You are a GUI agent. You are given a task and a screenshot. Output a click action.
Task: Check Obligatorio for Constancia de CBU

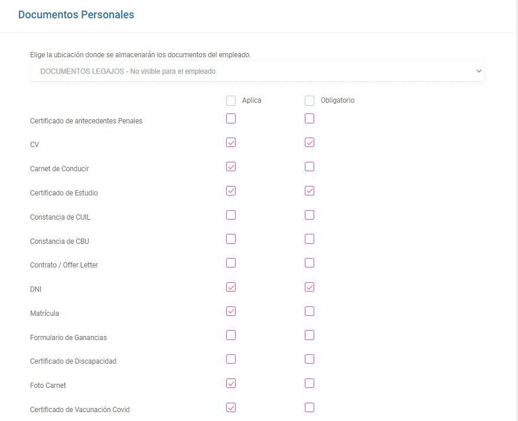pos(310,239)
